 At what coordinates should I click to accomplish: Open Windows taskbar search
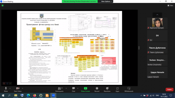click(x=9, y=96)
